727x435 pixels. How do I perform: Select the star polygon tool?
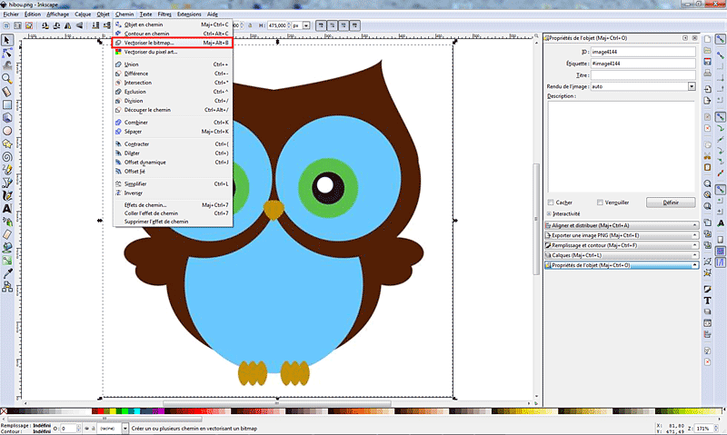pos(7,143)
